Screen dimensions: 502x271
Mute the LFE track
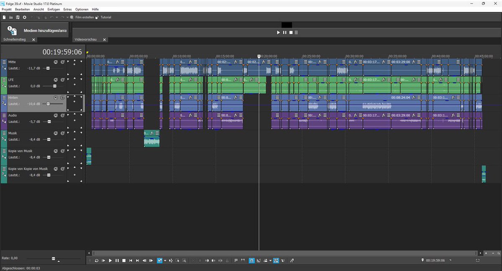point(56,80)
